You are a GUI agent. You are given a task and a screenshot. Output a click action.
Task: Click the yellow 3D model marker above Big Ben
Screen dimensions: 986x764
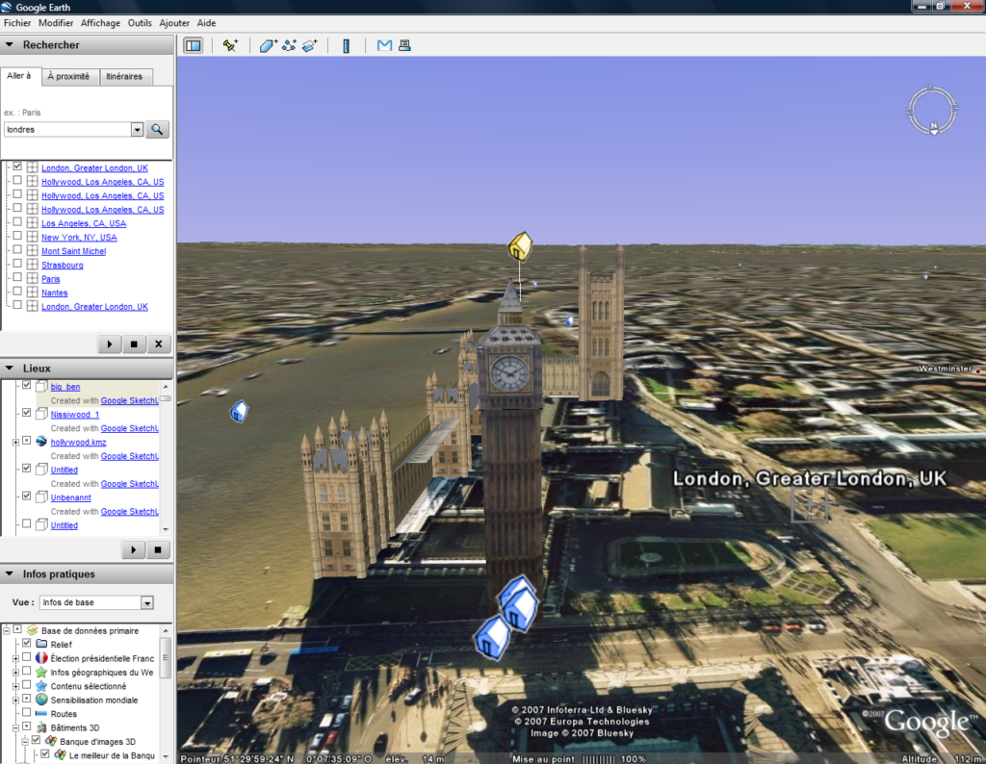(x=520, y=245)
